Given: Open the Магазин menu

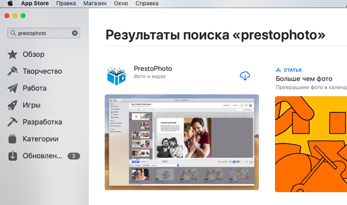Looking at the screenshot, I should [x=95, y=3].
